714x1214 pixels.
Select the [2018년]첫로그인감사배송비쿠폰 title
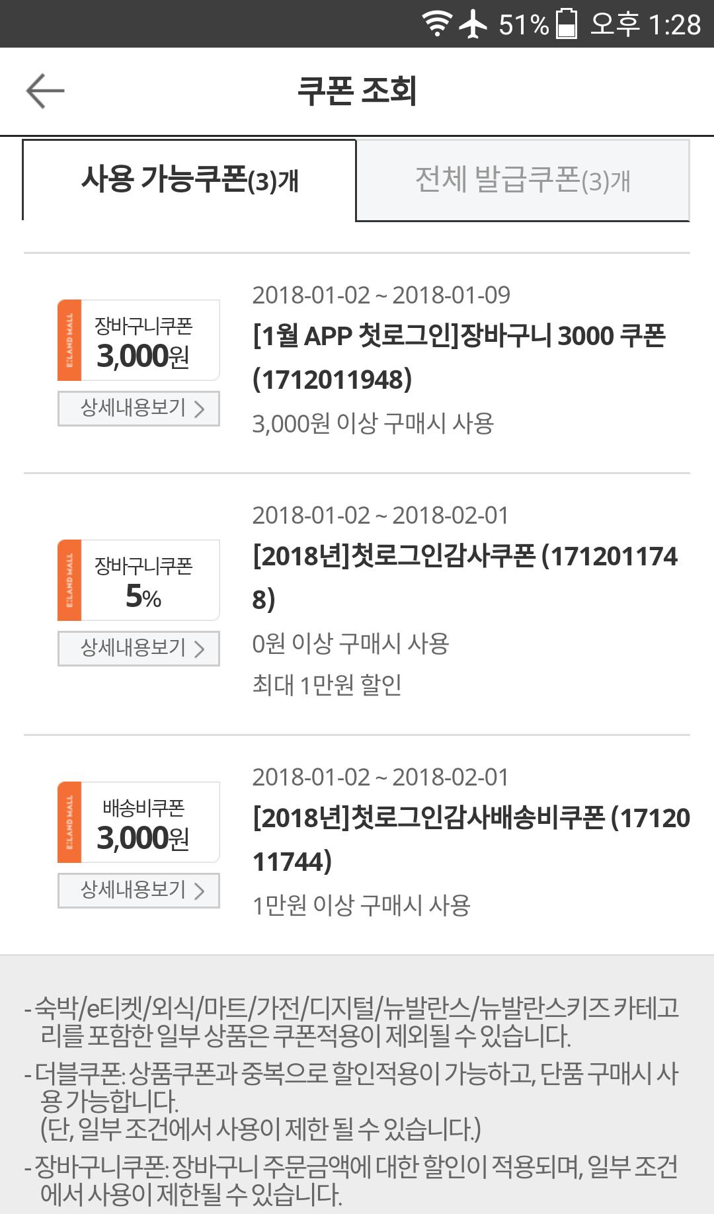click(471, 839)
